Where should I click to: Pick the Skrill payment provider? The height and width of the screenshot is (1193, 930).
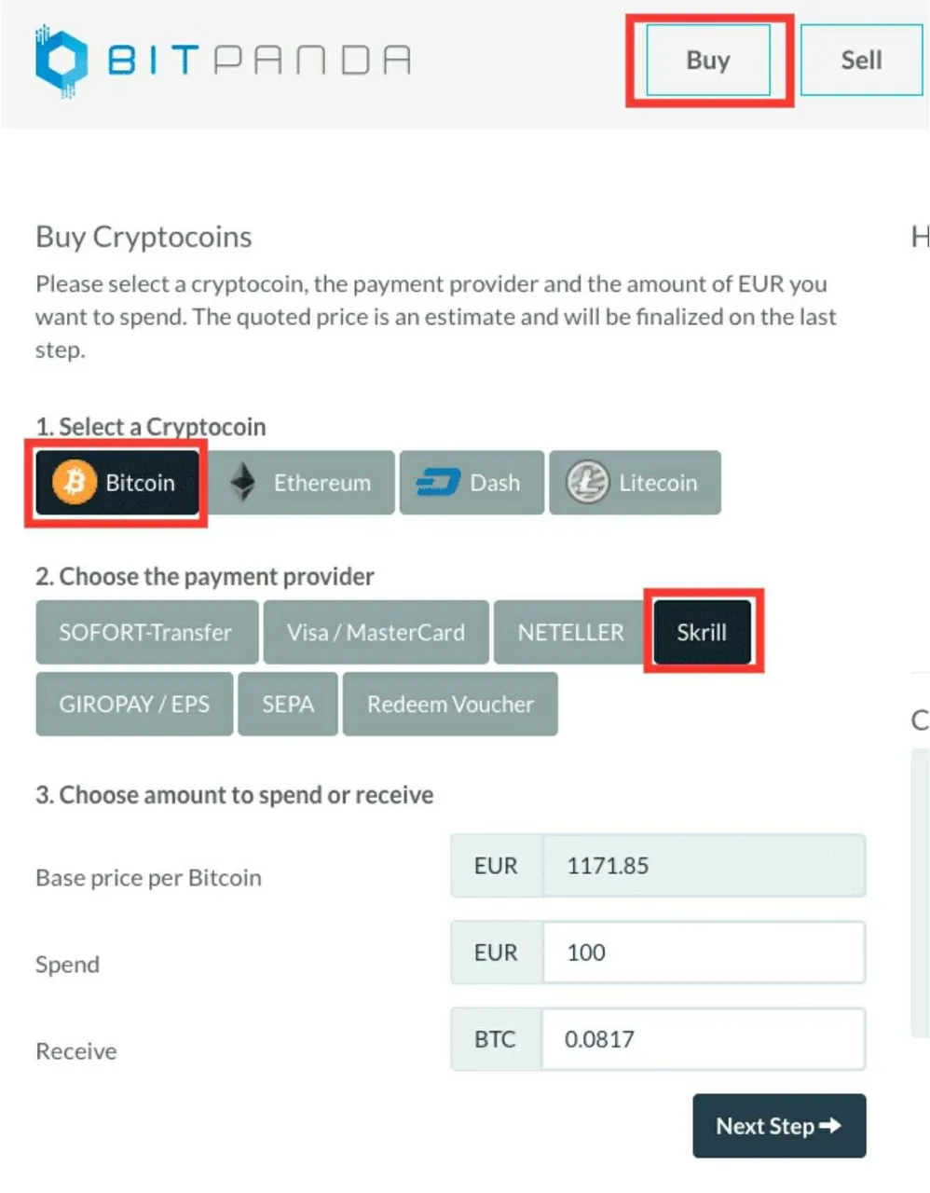702,633
